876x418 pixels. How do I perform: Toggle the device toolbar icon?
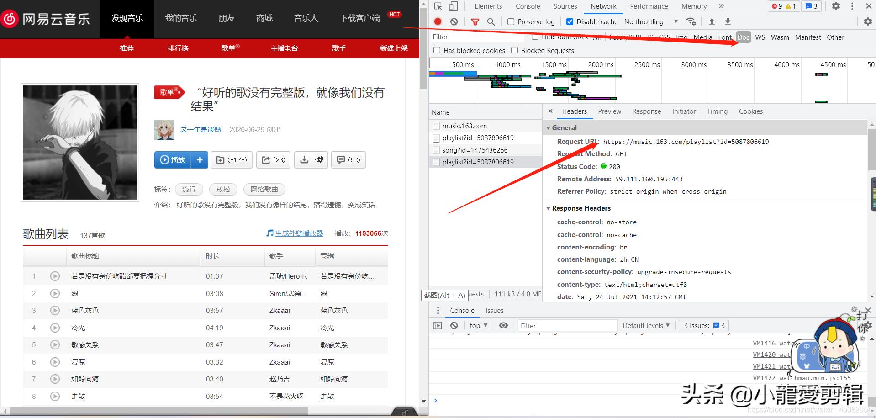tap(452, 6)
